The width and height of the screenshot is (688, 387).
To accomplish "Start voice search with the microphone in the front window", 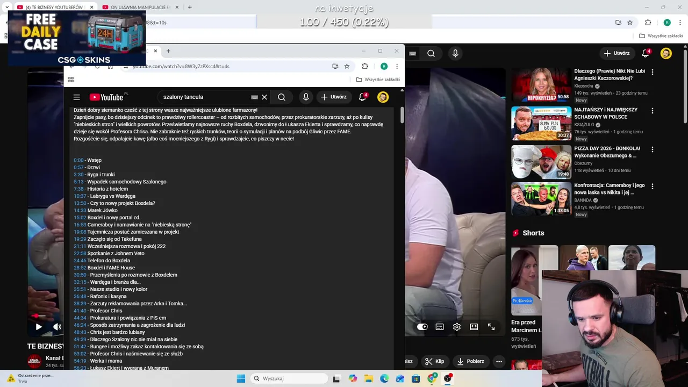I will 306,97.
